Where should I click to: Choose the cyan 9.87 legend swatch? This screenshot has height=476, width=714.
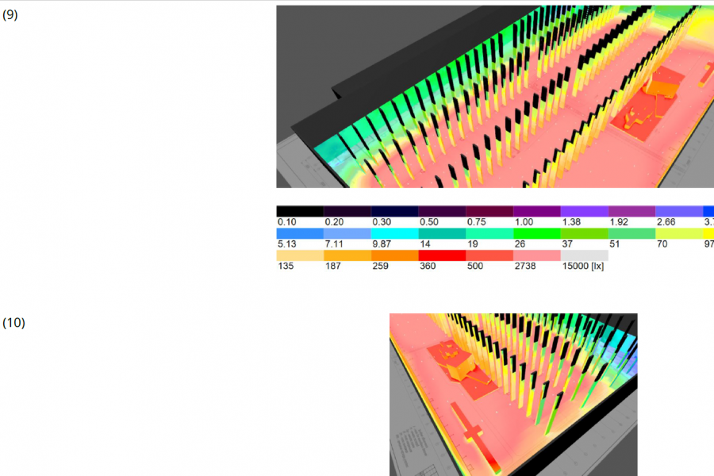click(395, 233)
